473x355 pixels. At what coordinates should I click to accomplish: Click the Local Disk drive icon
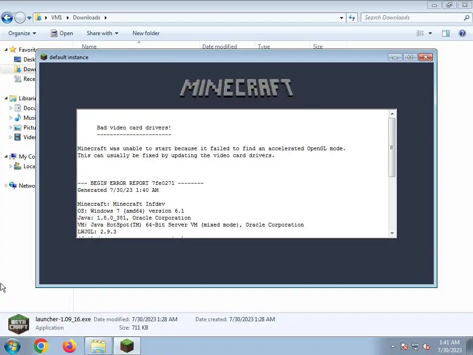[18, 166]
